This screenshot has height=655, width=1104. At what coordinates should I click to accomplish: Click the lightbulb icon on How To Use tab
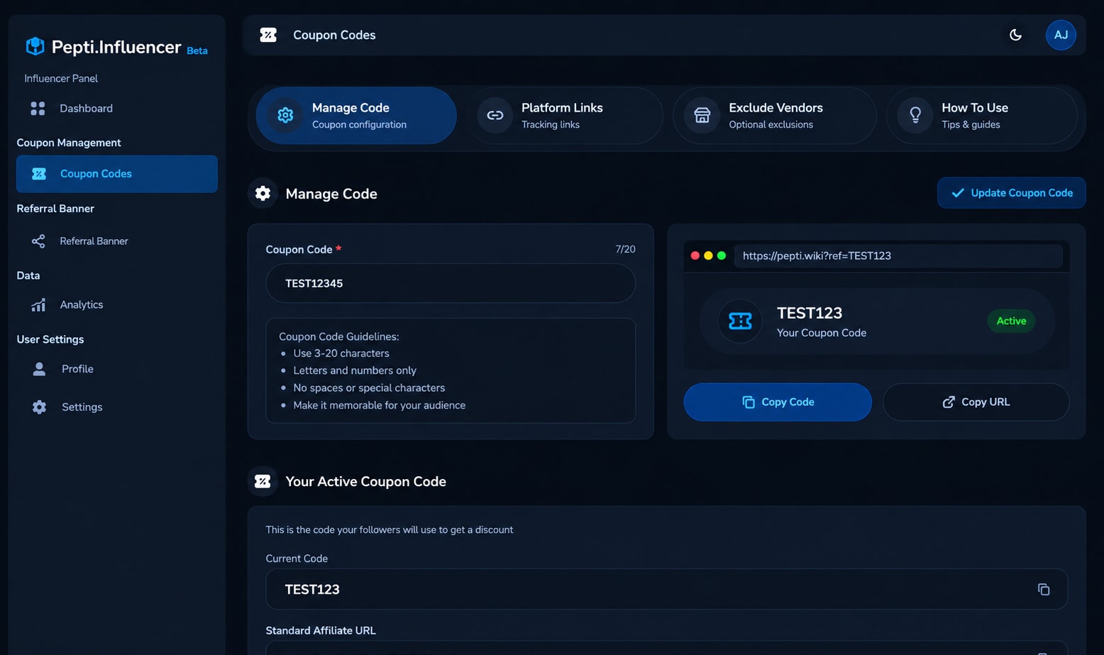(x=915, y=116)
